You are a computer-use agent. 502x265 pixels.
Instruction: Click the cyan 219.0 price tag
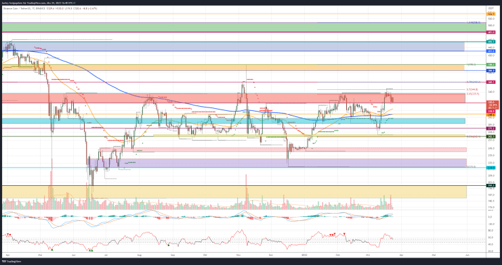490,167
